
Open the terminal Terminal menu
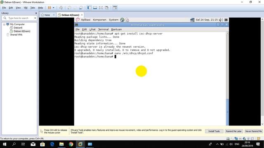(103, 29)
